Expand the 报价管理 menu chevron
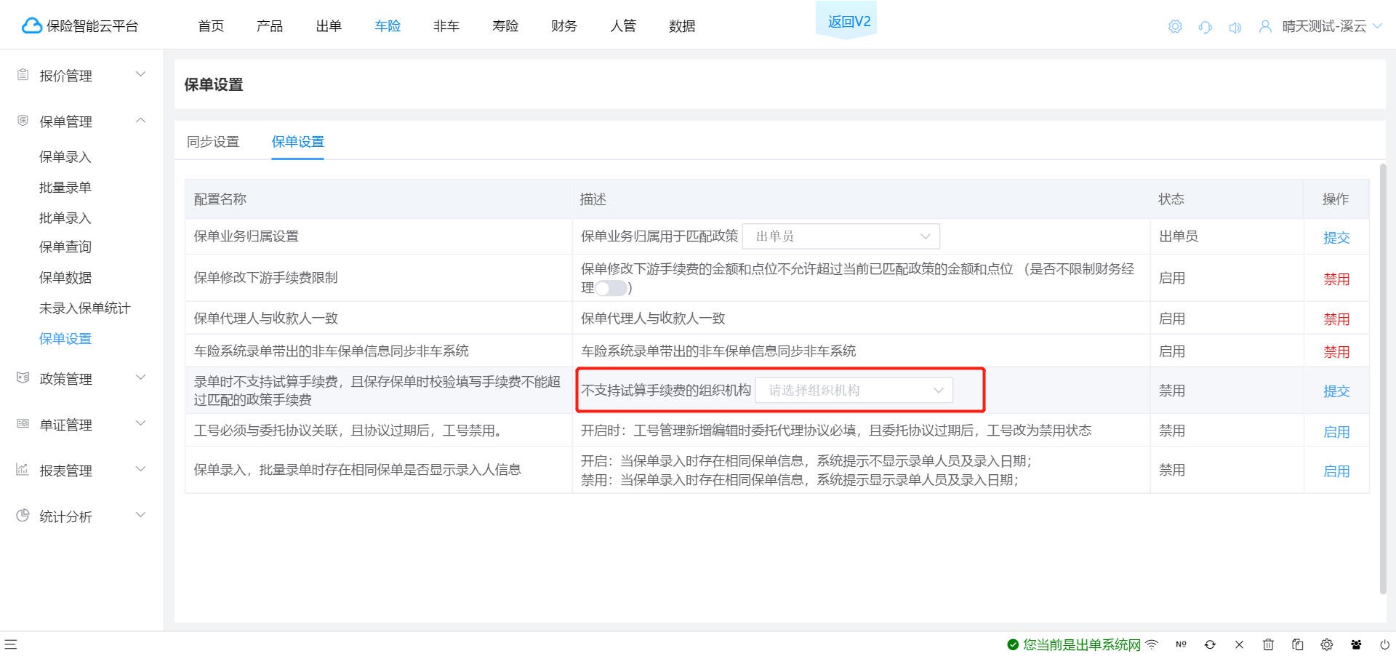Screen dimensions: 1396x656 pos(141,74)
